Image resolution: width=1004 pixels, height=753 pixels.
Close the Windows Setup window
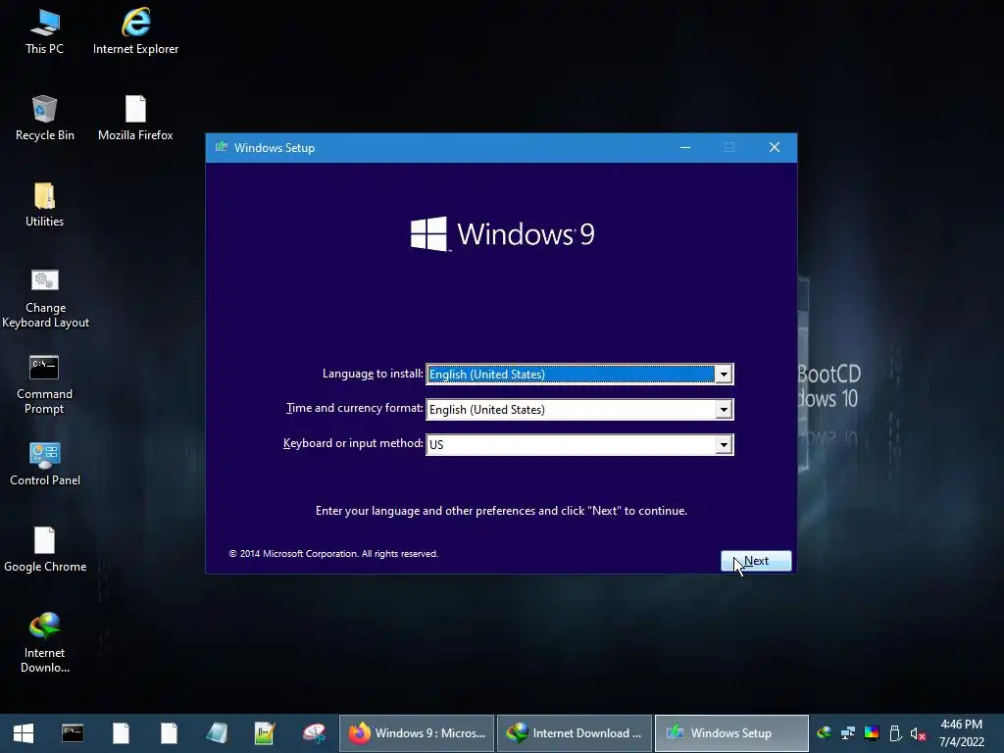click(x=775, y=147)
